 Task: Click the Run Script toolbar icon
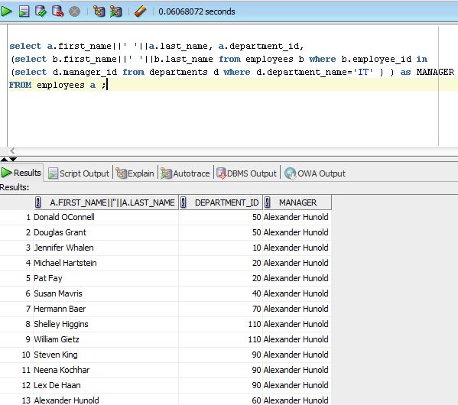24,11
